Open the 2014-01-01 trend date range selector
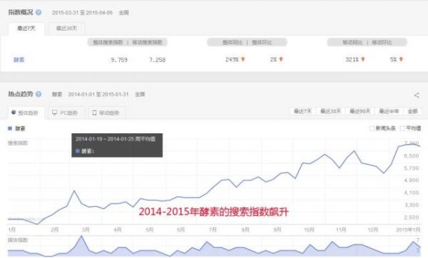Viewport: 428px width, 258px height. [x=98, y=94]
